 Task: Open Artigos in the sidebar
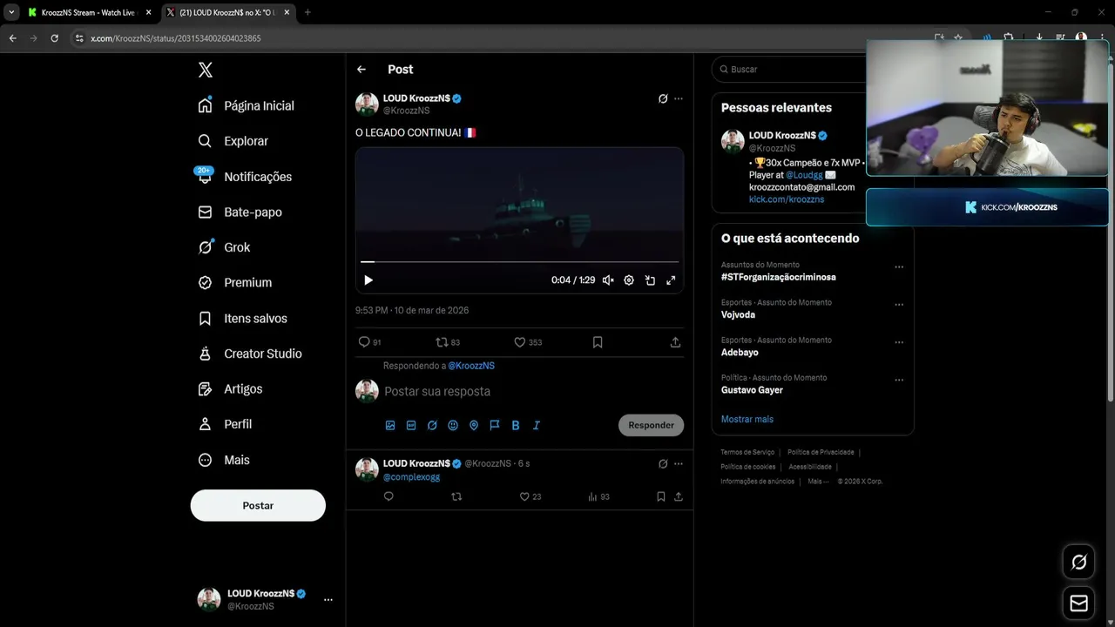tap(230, 389)
